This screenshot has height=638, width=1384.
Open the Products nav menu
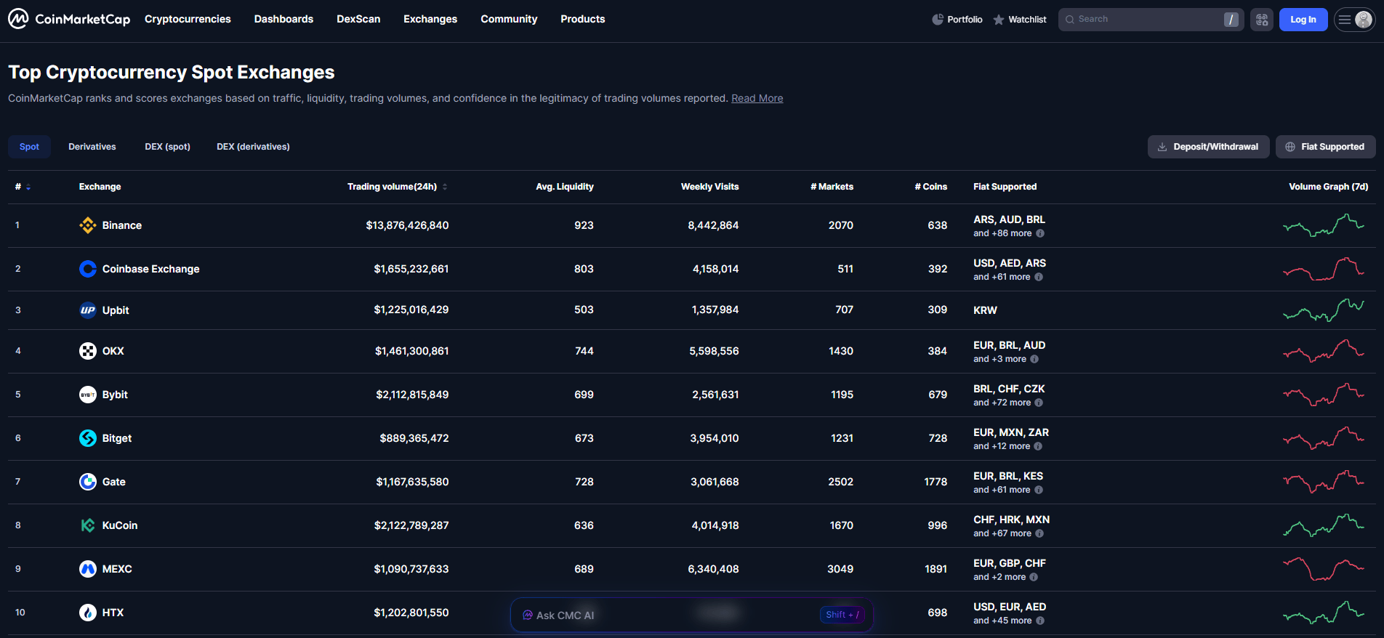click(x=583, y=19)
